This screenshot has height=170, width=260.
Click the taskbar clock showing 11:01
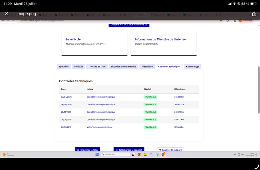click(250, 155)
